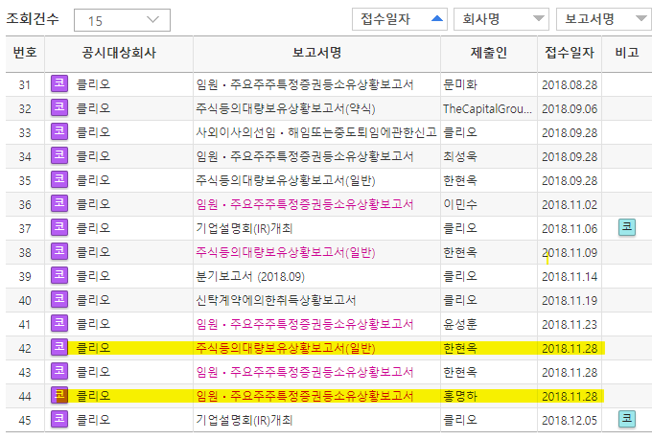Open 사외이사의선임ㆍ해임 report in row 33
This screenshot has width=652, height=440.
(x=316, y=132)
